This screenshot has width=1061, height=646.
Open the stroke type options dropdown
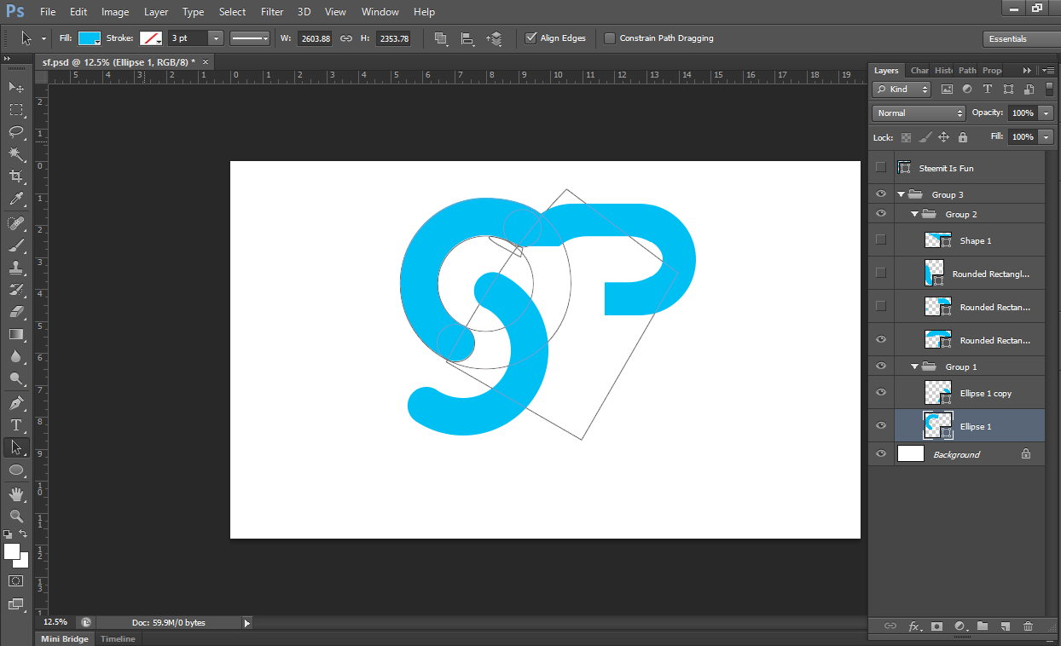click(250, 38)
